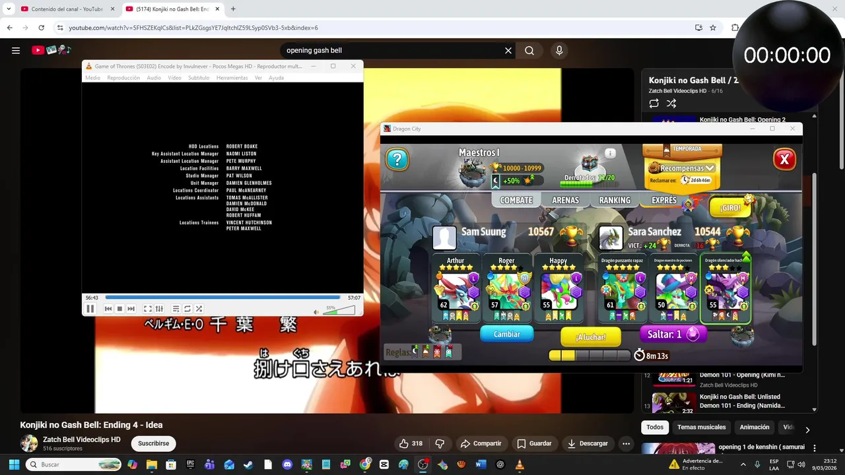Click the rewards chest icon
The image size is (845, 475).
click(589, 164)
